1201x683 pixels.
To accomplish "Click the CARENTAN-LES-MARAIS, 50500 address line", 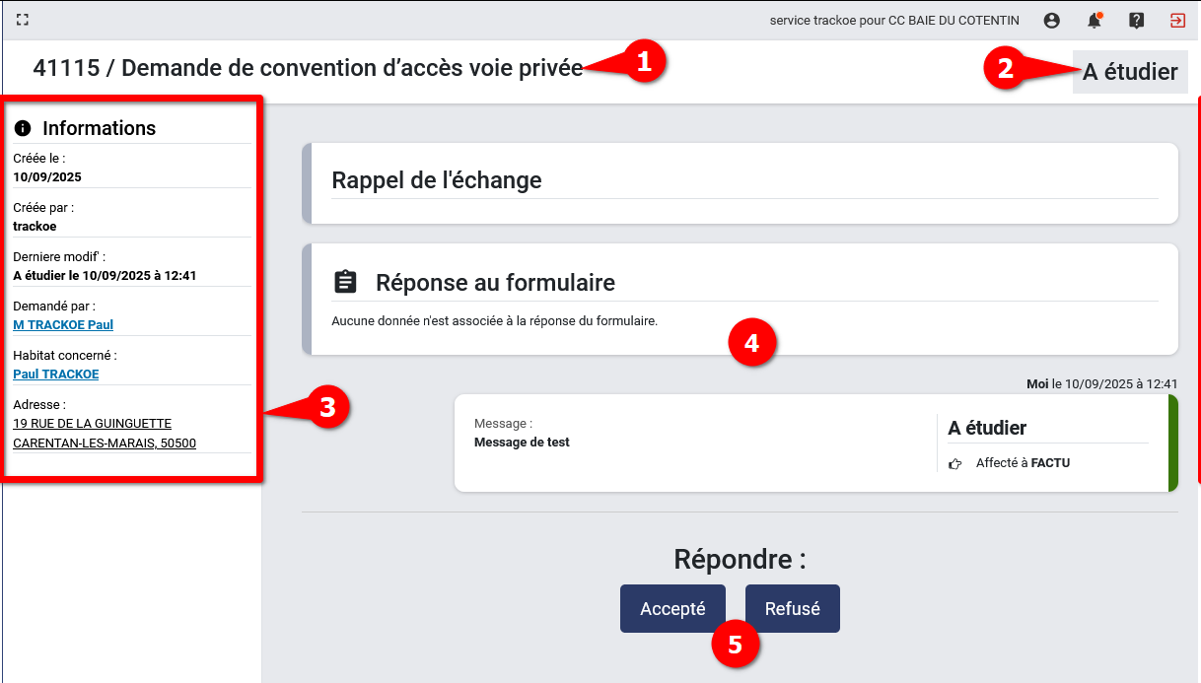I will [105, 444].
